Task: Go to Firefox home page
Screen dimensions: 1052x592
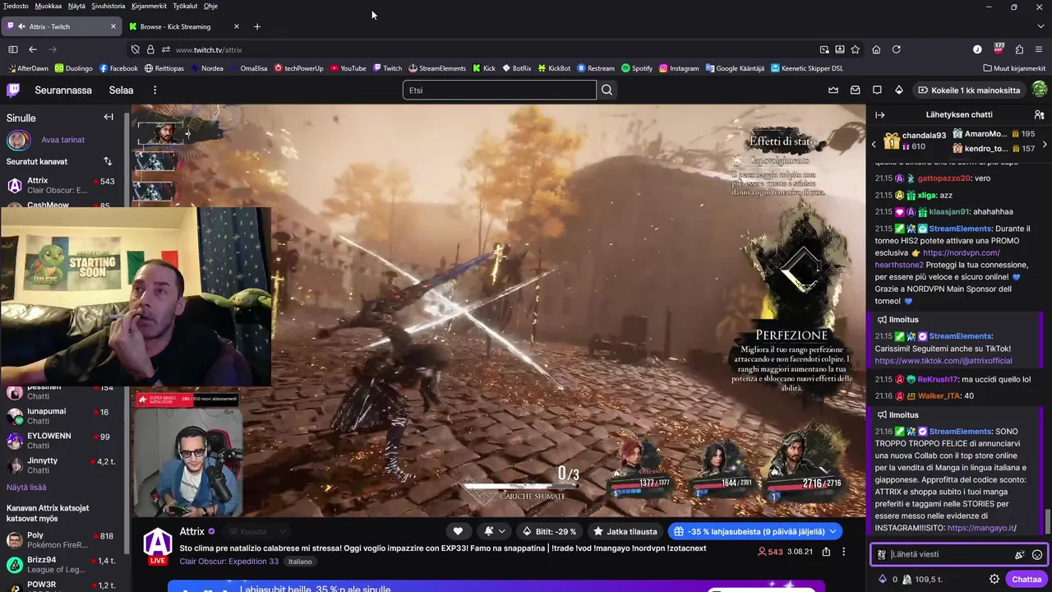Action: (876, 49)
